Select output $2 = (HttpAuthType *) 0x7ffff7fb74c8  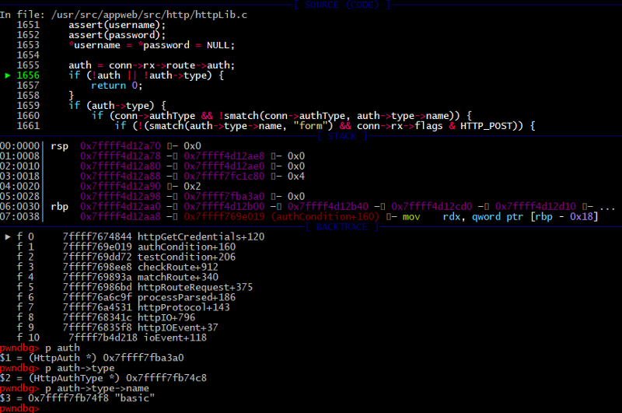pyautogui.click(x=103, y=379)
